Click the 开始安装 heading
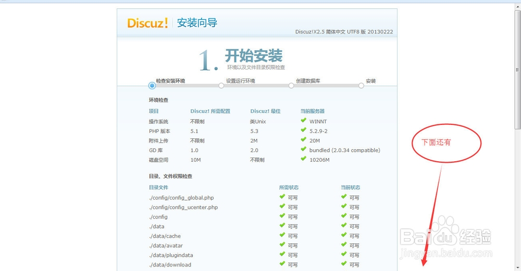Screen dimensions: 521x271 click(254, 55)
